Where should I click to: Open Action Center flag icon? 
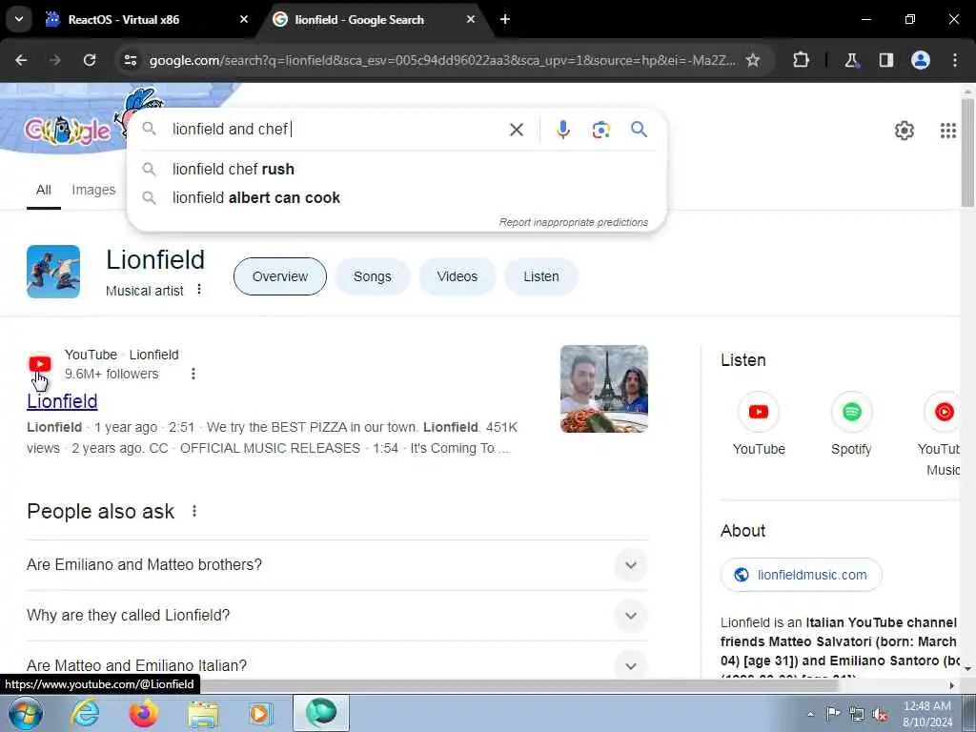point(833,714)
